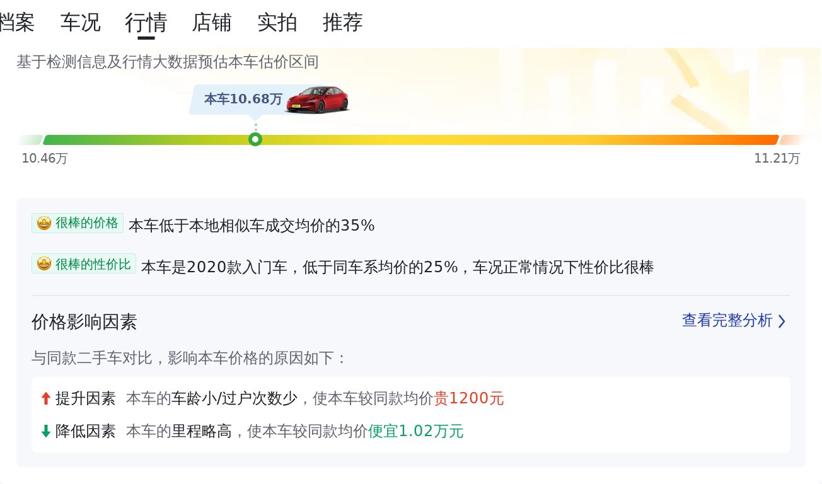
Task: Click the 很棒的价格 badge label
Action: [86, 223]
